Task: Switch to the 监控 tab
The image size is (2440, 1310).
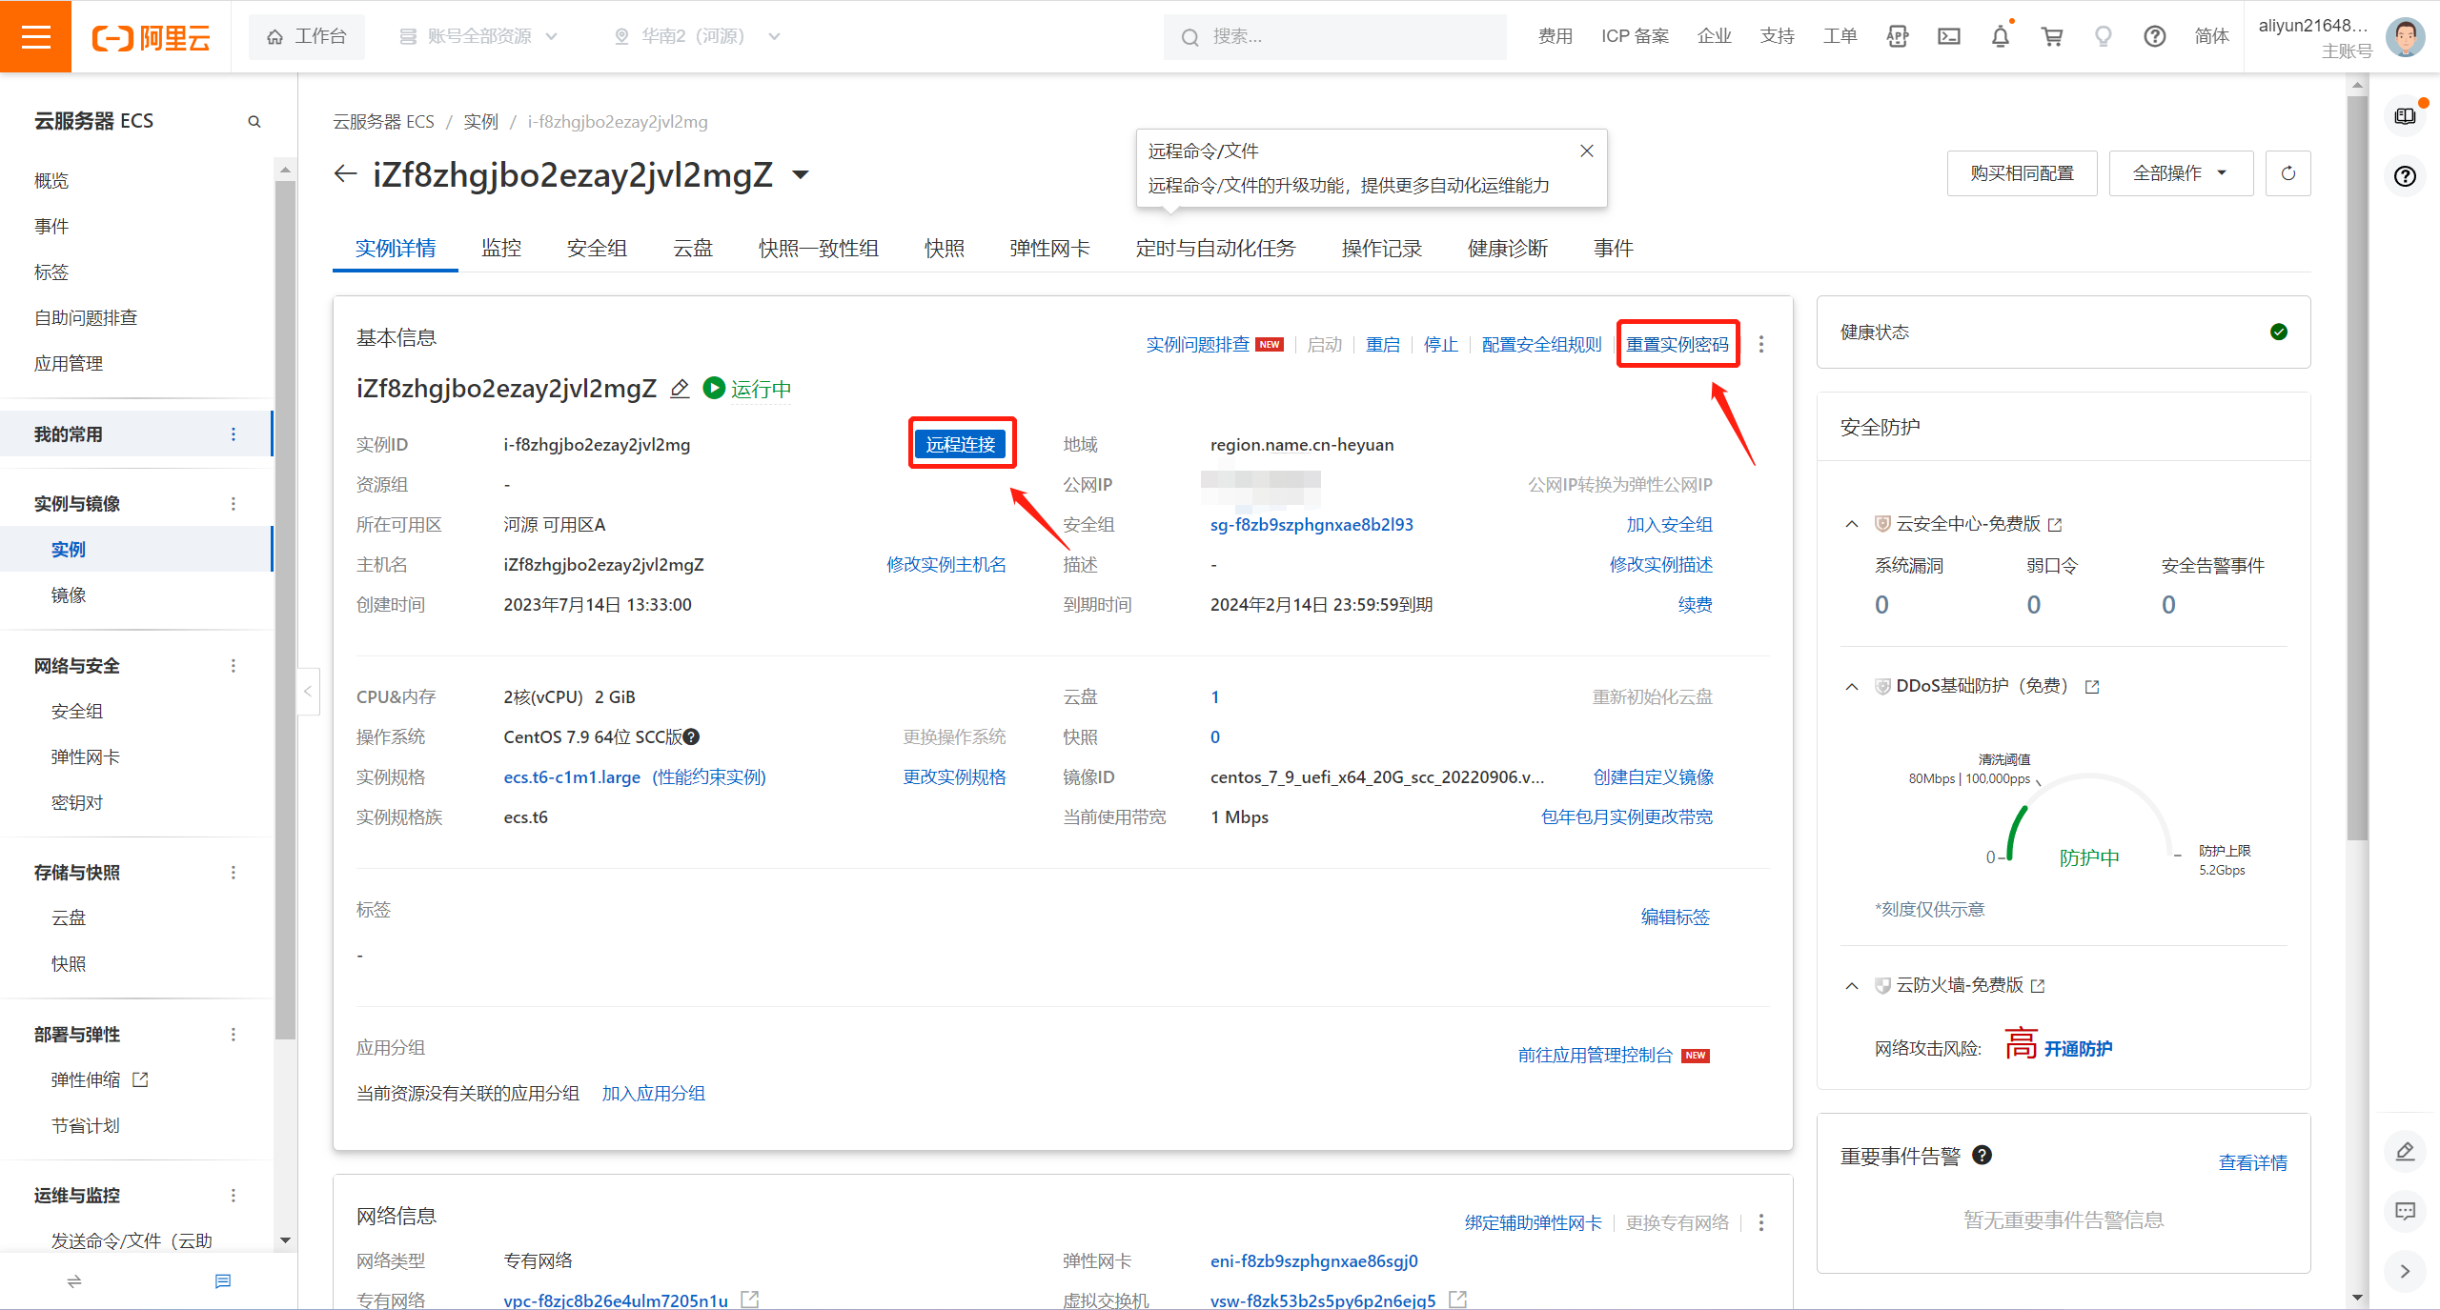Action: [501, 249]
